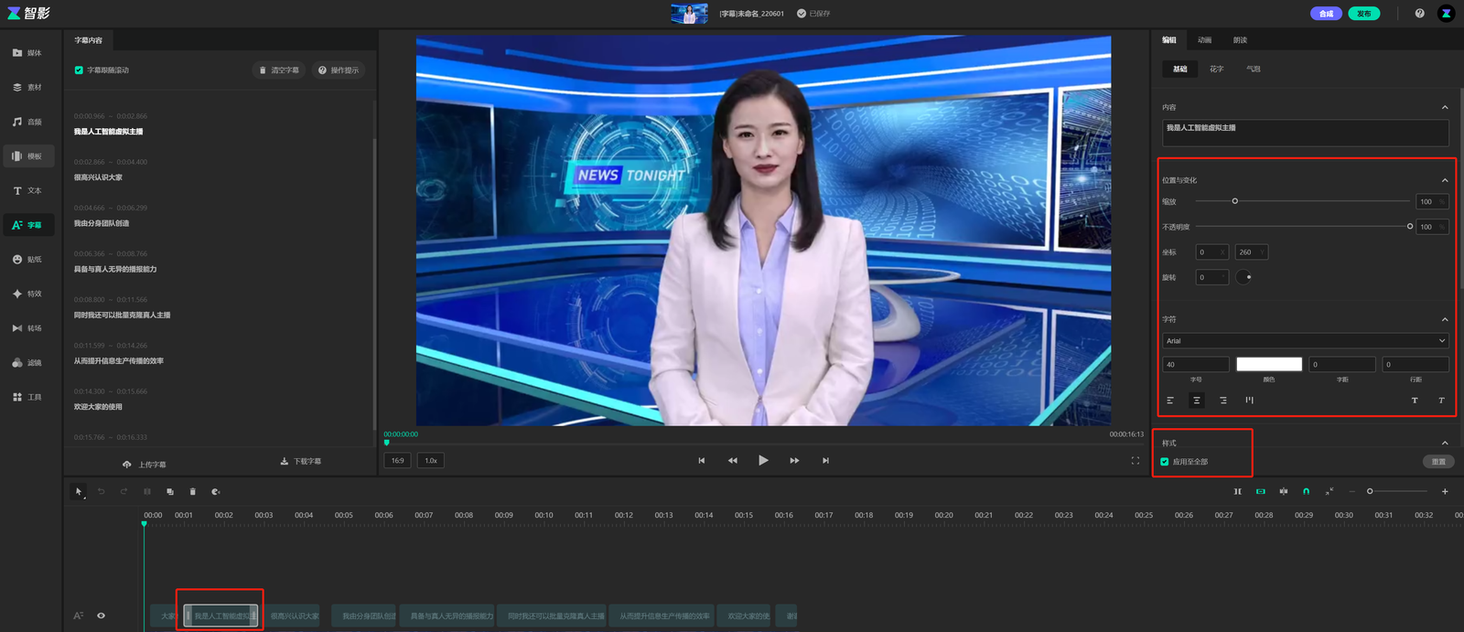Click the trash delete icon in timeline toolbar
The image size is (1464, 632).
click(192, 492)
